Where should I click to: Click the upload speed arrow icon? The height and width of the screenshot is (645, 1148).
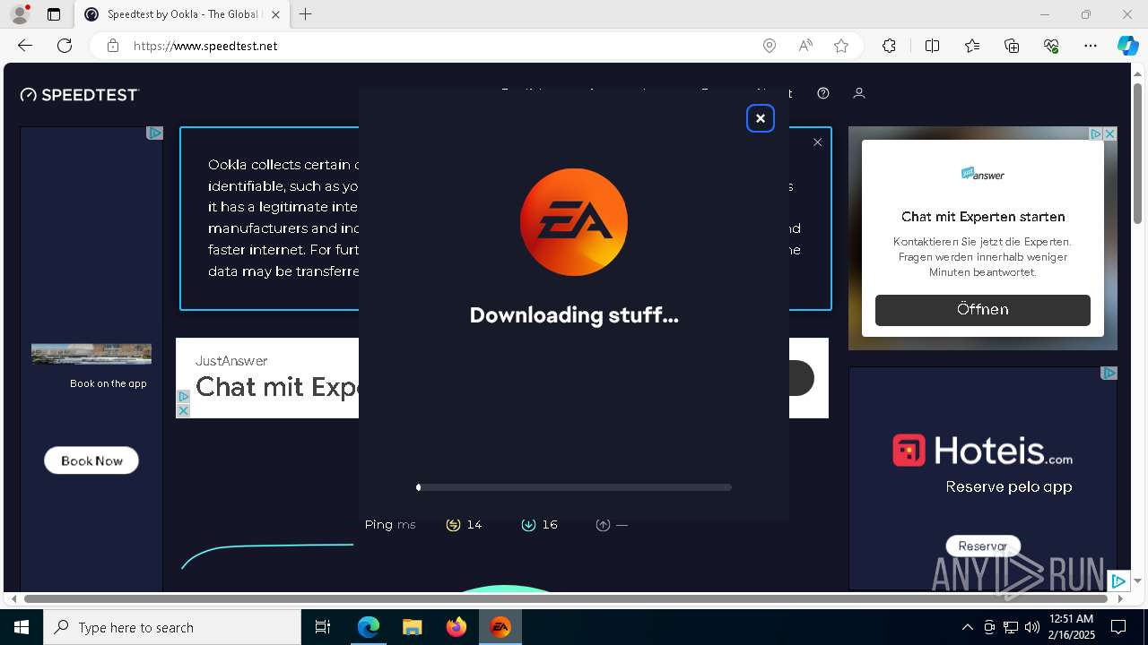(x=603, y=525)
